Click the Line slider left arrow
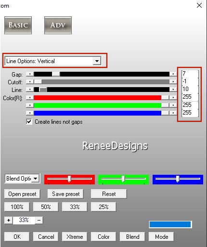The height and width of the screenshot is (247, 207). click(x=30, y=90)
